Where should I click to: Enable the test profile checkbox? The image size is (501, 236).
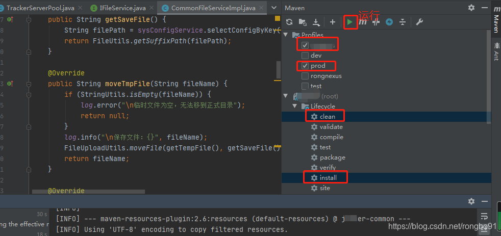pos(305,86)
